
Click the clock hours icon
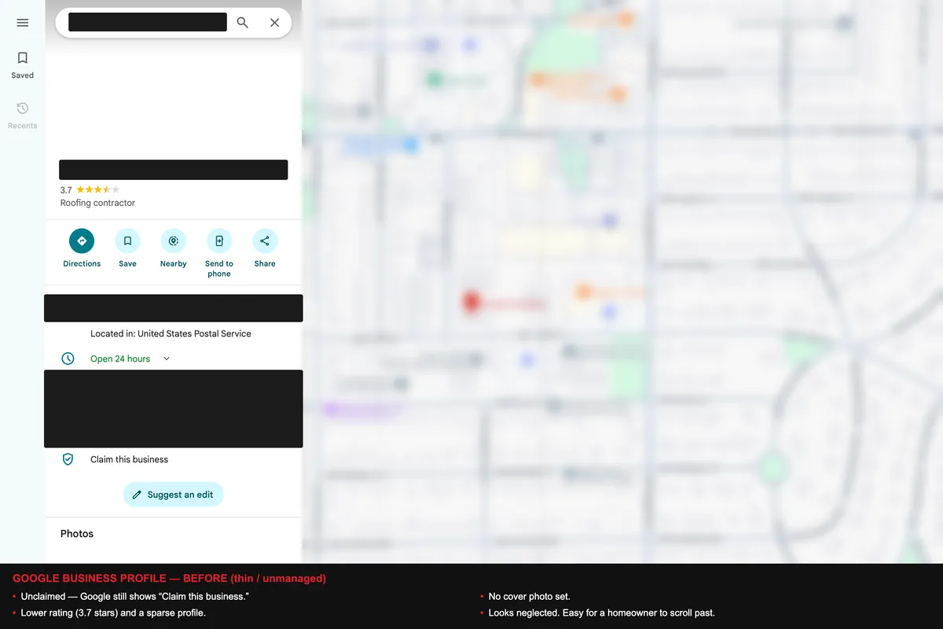(68, 359)
